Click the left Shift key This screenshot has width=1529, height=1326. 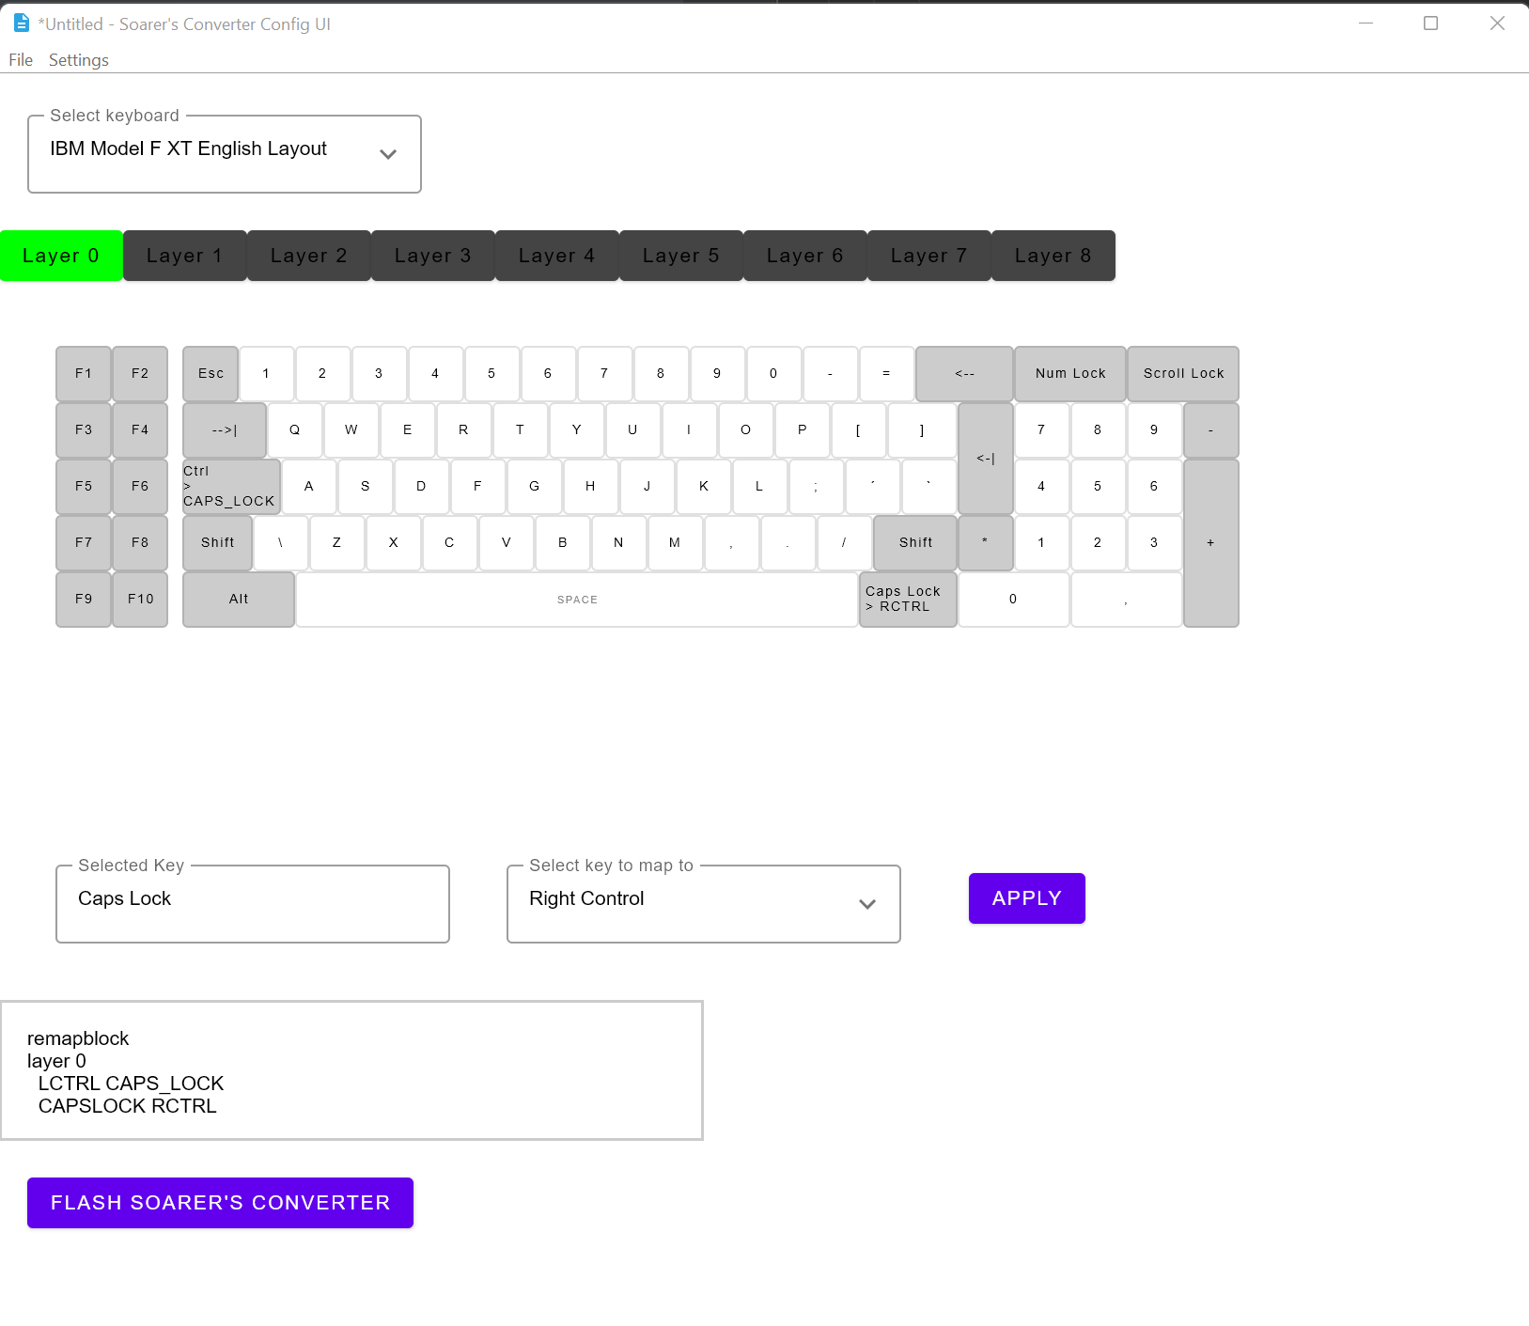tap(216, 542)
